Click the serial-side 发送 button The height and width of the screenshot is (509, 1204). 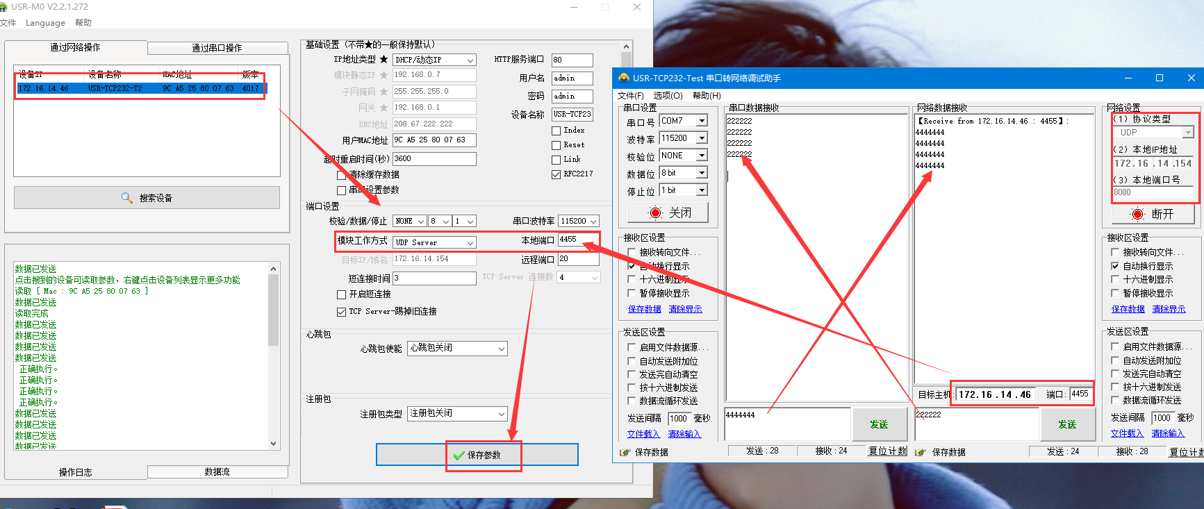click(879, 424)
